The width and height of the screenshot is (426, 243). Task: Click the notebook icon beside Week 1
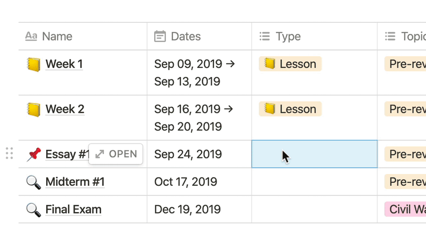(x=33, y=64)
